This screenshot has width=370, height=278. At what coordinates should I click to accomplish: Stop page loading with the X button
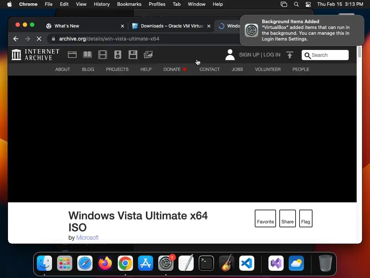[39, 39]
